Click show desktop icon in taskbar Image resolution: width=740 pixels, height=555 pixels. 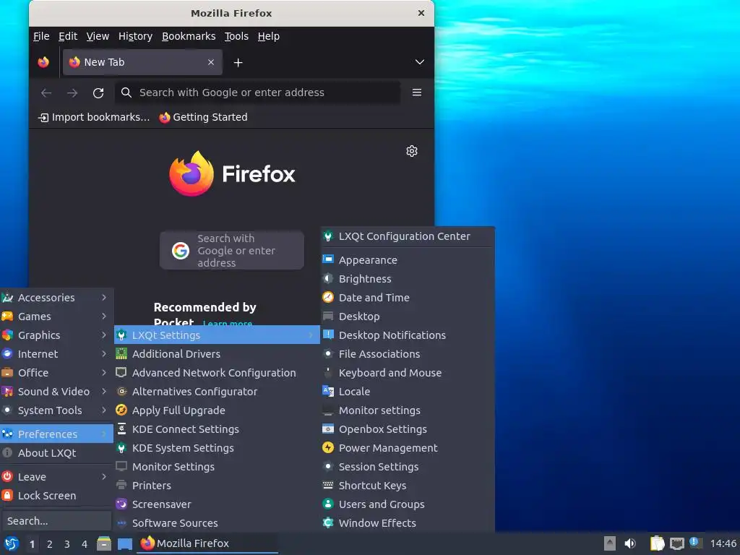click(124, 543)
